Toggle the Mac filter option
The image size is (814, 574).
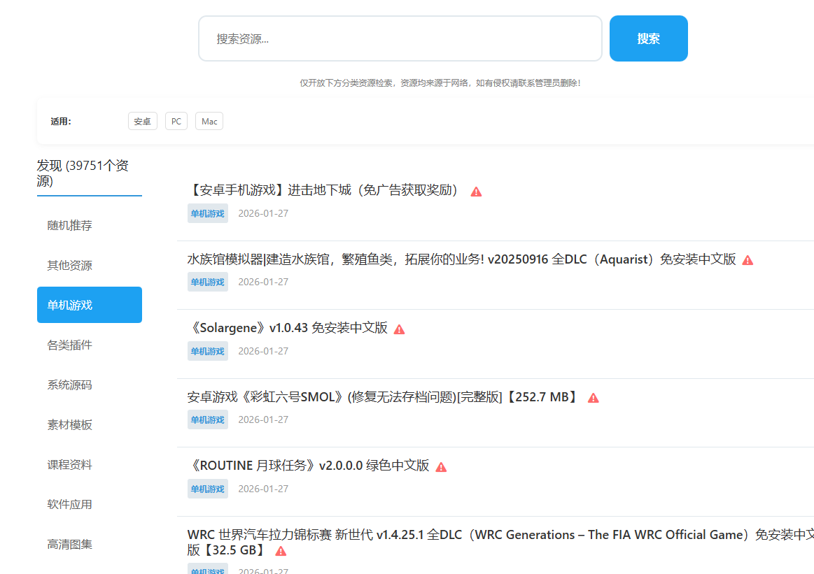[209, 120]
